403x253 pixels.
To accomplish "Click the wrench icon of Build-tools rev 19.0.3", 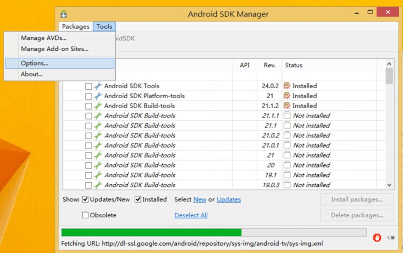I will pos(98,185).
